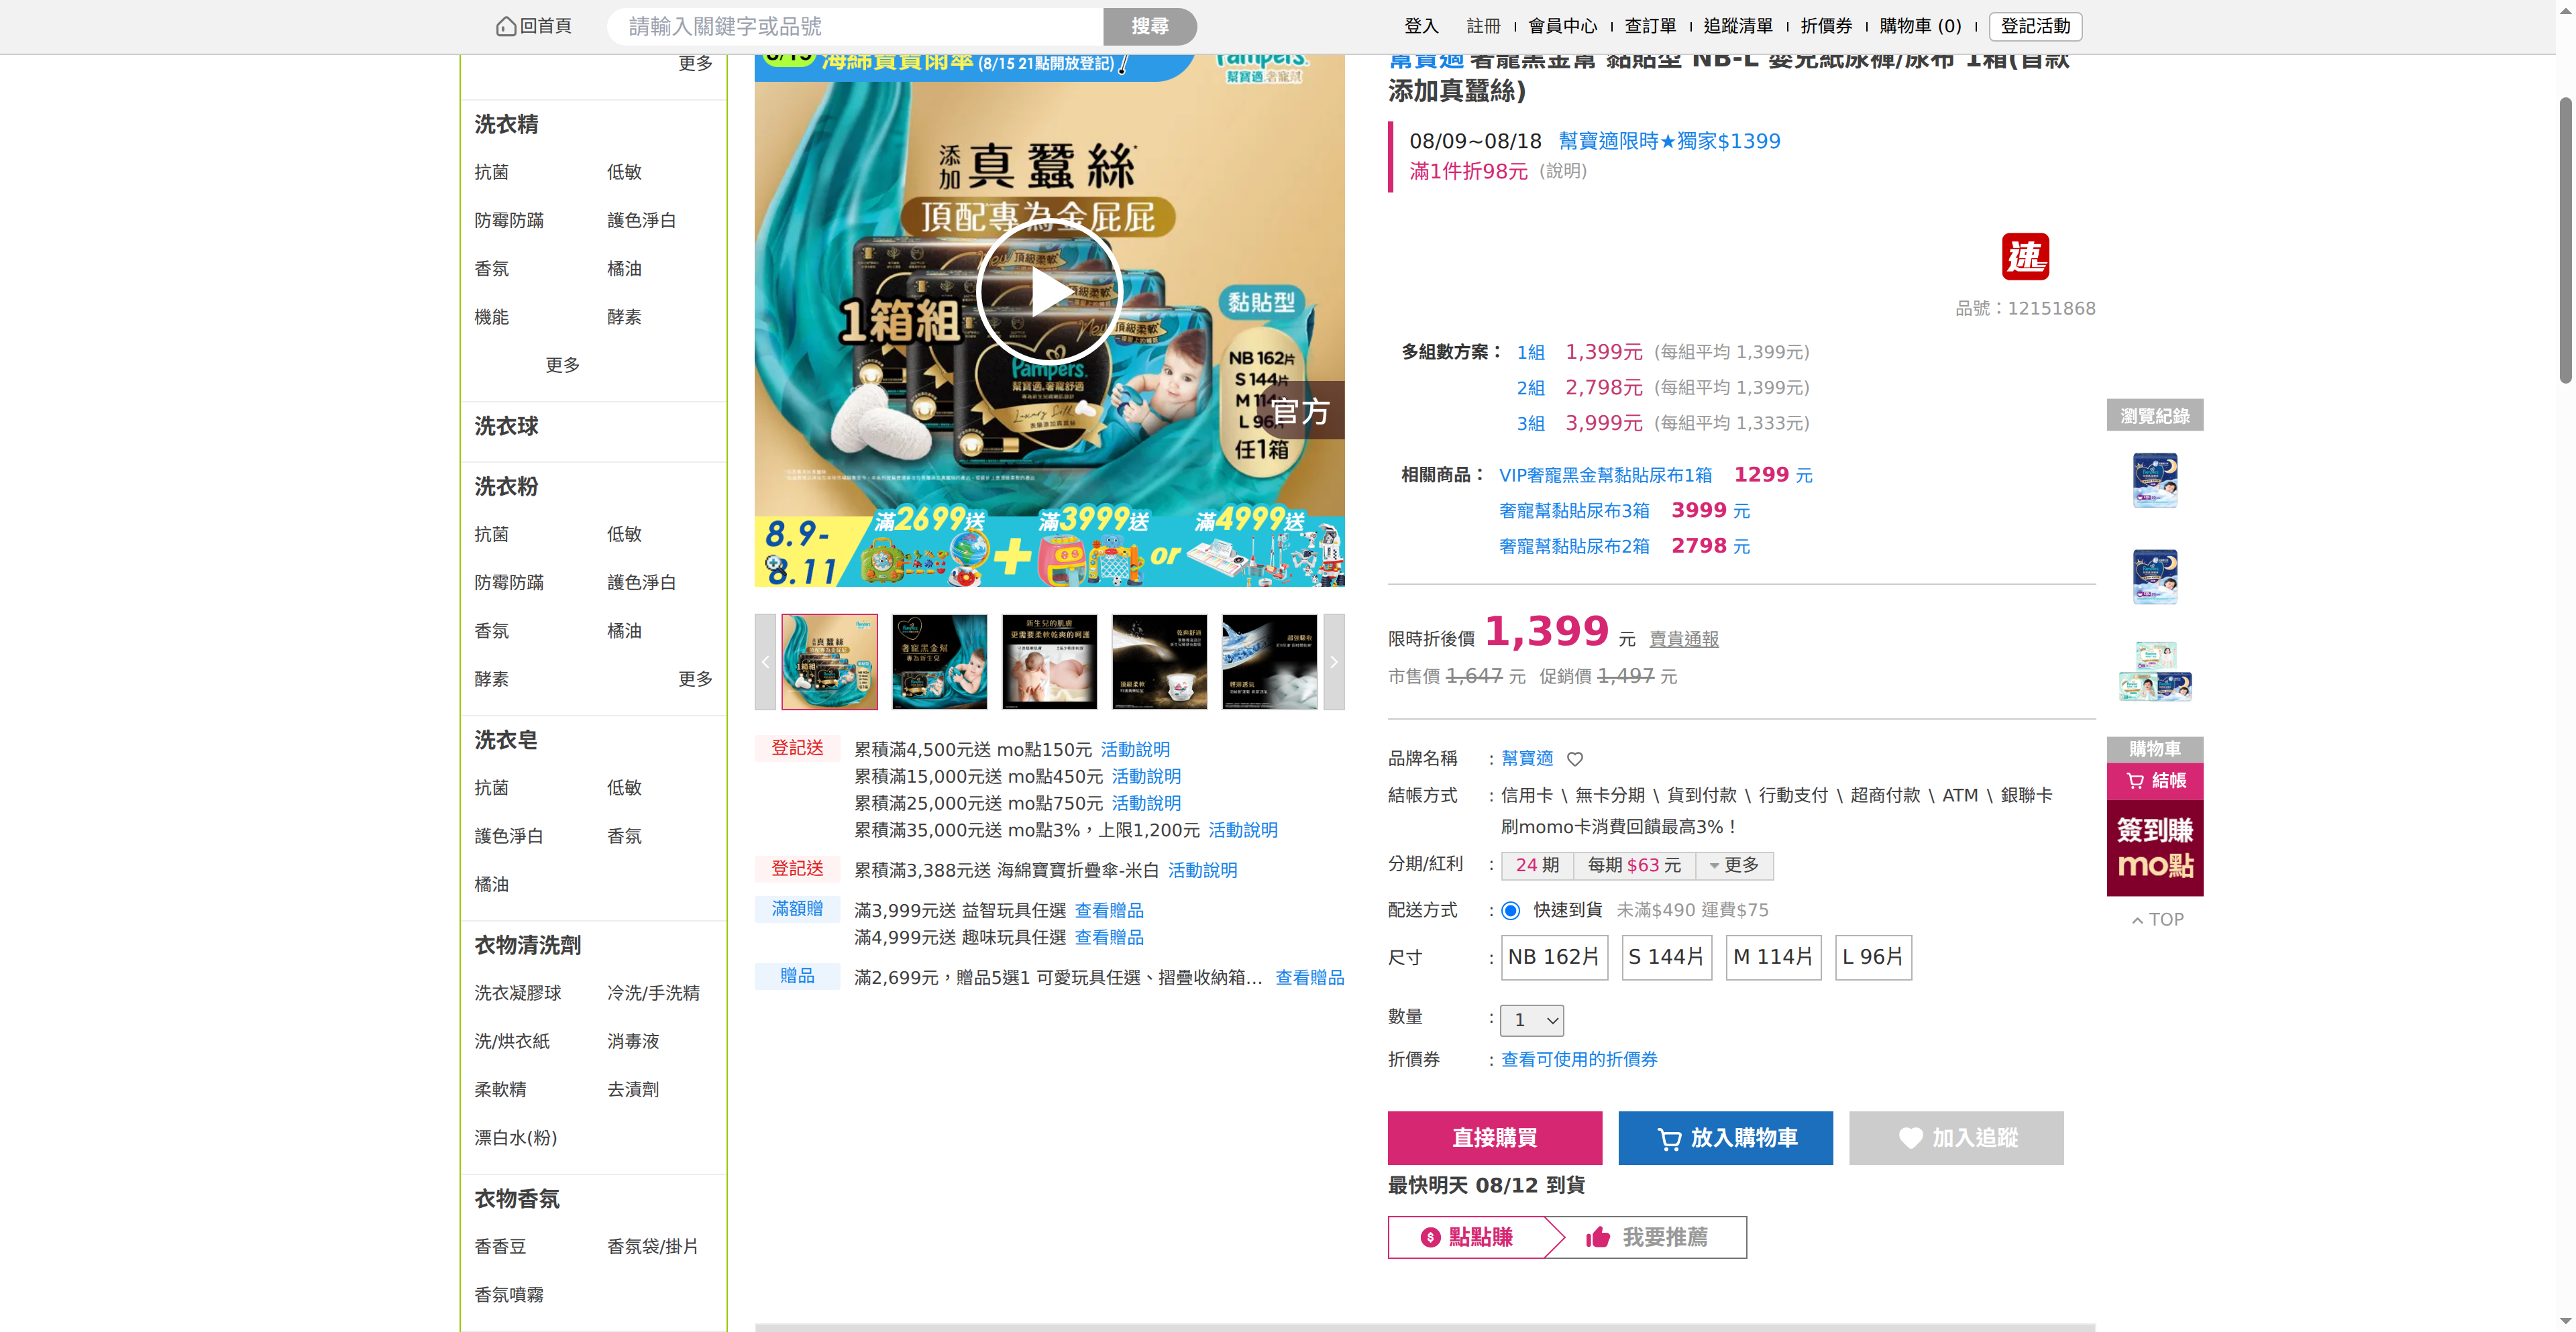Select the fourth dark product thumbnail
Image resolution: width=2576 pixels, height=1332 pixels.
[x=1159, y=662]
